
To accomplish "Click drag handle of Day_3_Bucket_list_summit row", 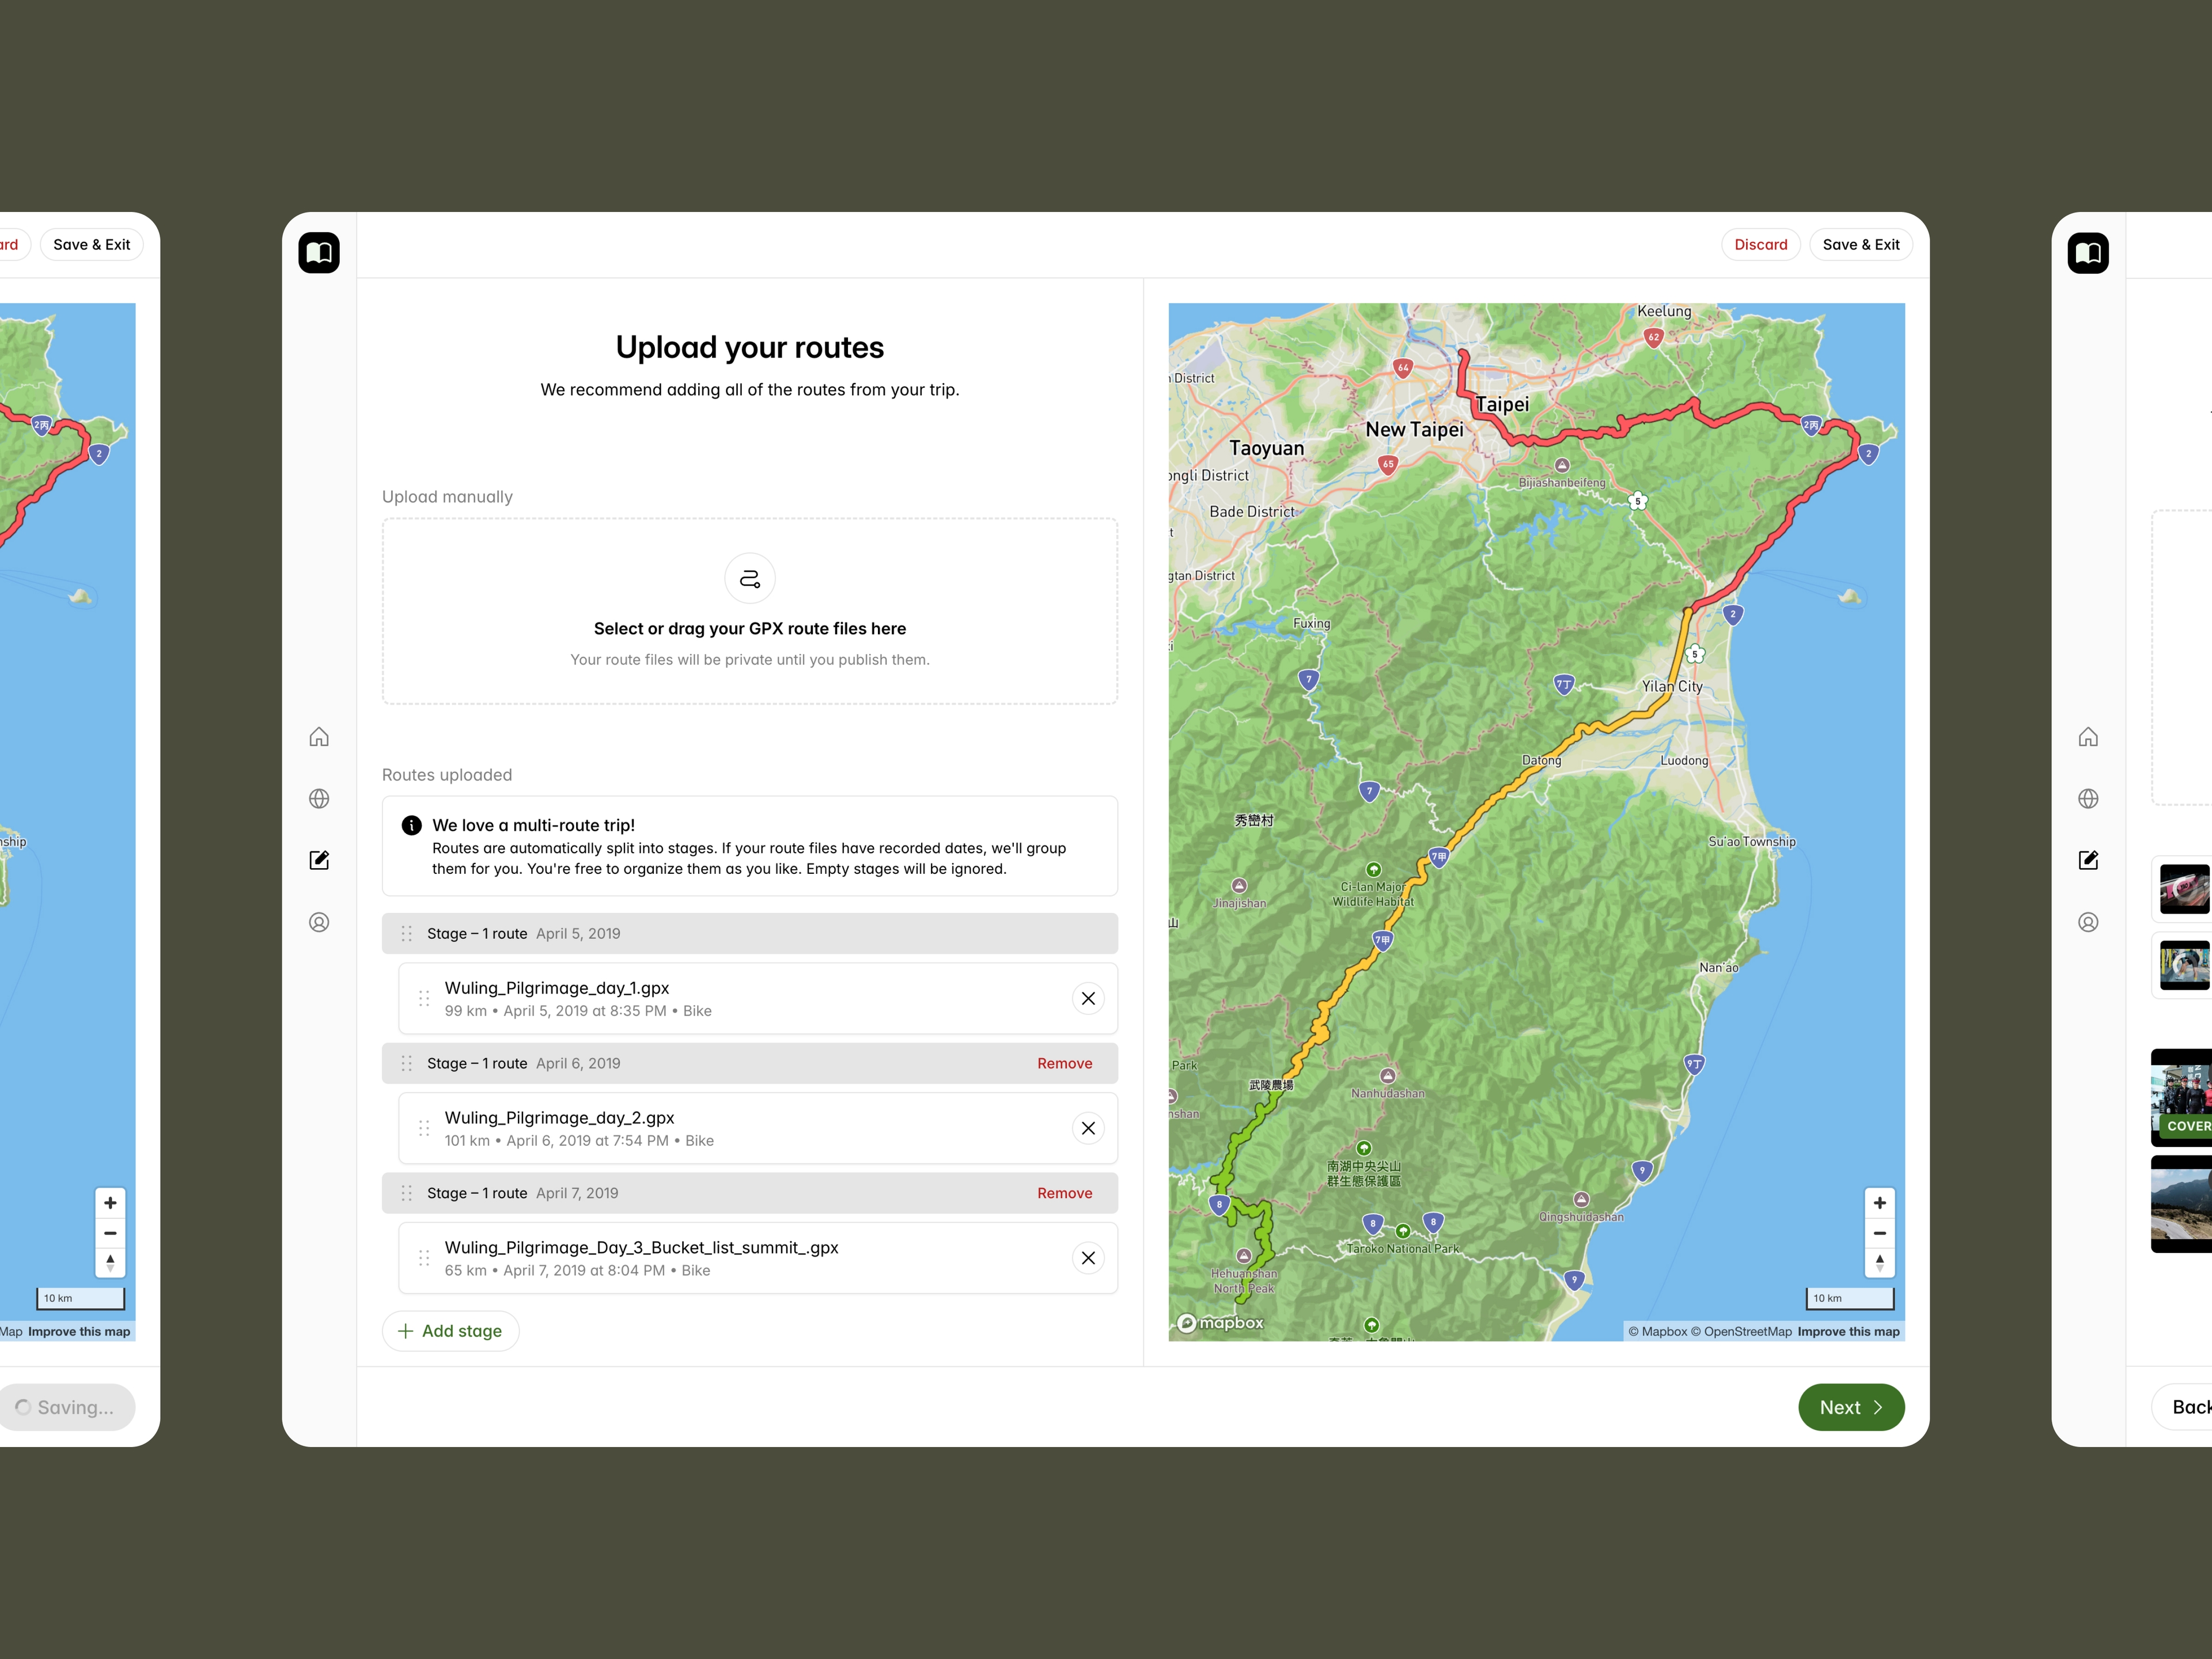I will pyautogui.click(x=424, y=1258).
